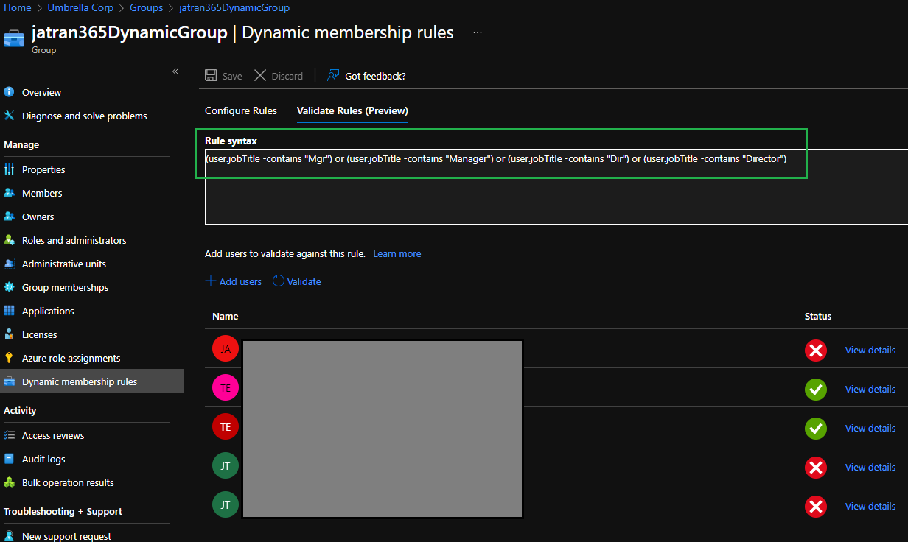This screenshot has height=542, width=908.
Task: Open the Overview section
Action: 42,91
